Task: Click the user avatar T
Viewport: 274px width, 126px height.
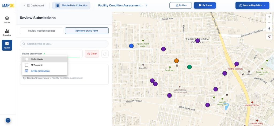Action: point(8,120)
